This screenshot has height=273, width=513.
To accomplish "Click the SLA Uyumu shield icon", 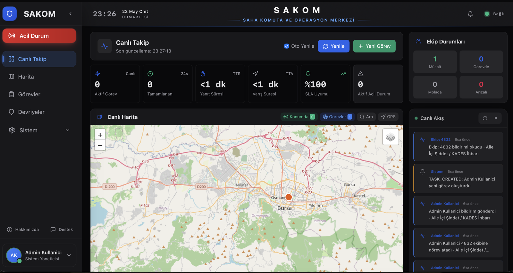I will point(308,74).
